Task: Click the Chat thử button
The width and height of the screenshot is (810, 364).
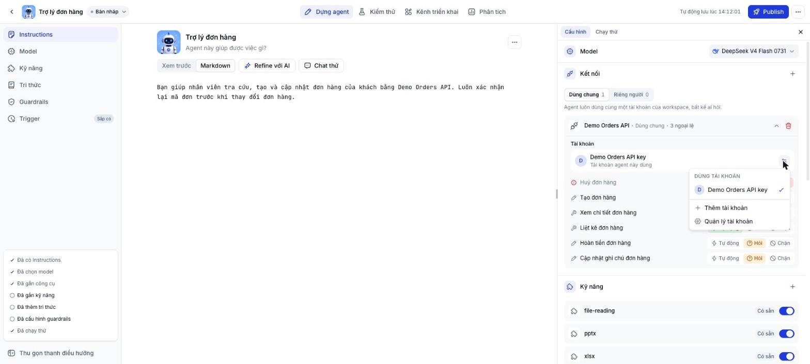Action: coord(321,65)
